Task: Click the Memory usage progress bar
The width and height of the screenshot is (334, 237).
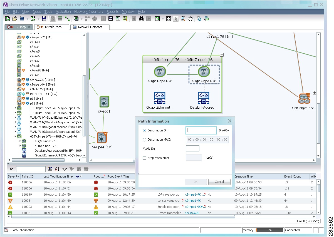Action: (x=269, y=230)
